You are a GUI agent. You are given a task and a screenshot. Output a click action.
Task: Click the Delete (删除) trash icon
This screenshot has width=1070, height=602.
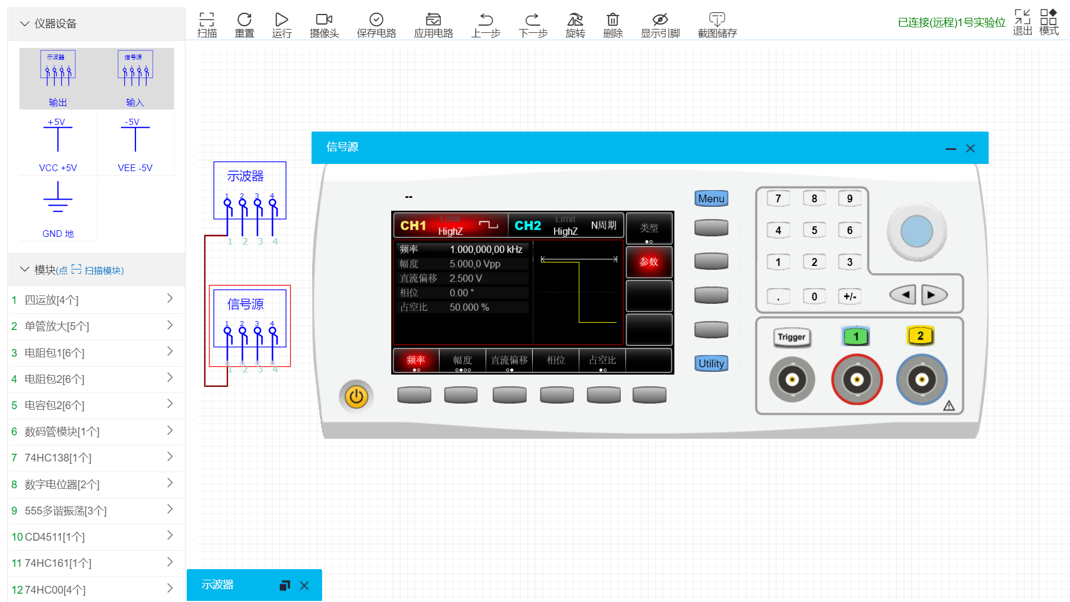[x=612, y=20]
